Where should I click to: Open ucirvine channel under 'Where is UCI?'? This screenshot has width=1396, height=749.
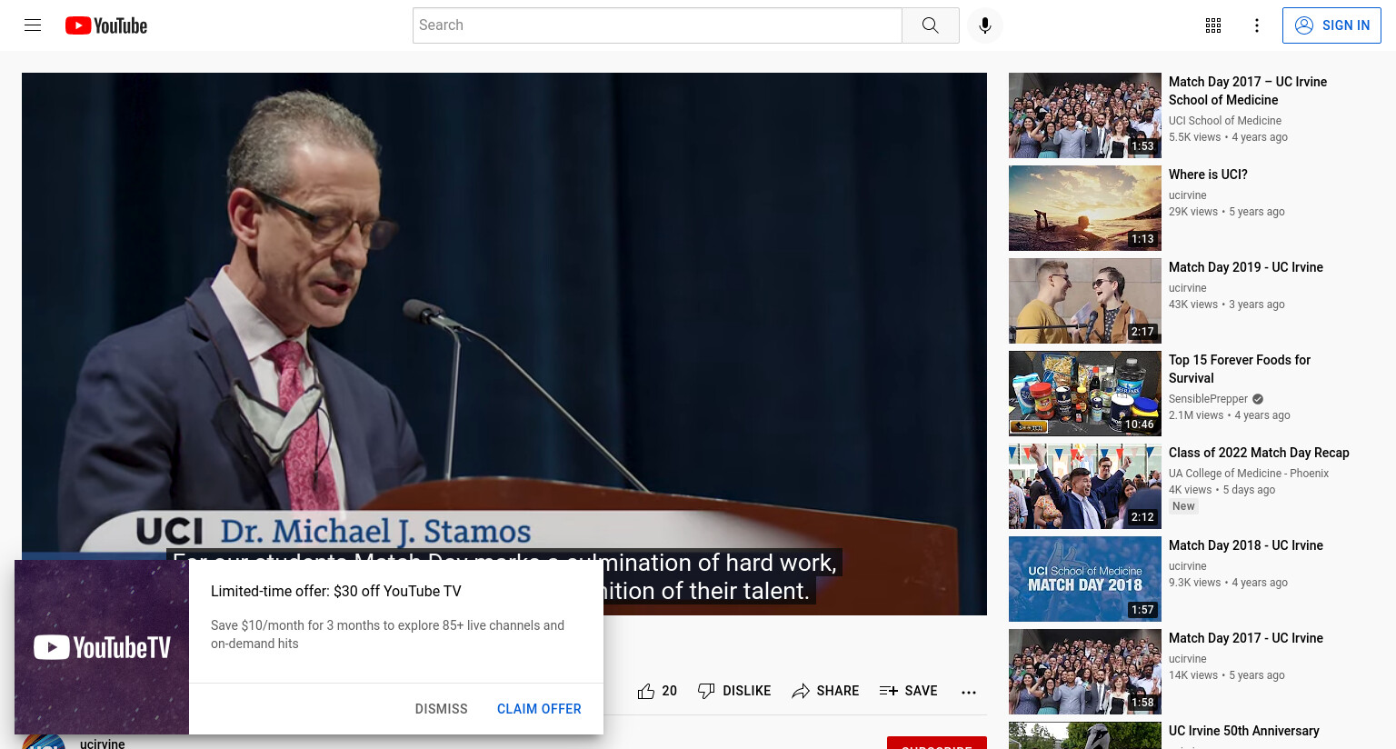[1188, 195]
